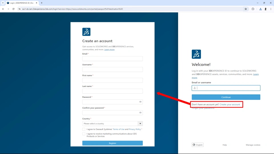Open Manage cookies link
The image size is (274, 154).
point(253,145)
